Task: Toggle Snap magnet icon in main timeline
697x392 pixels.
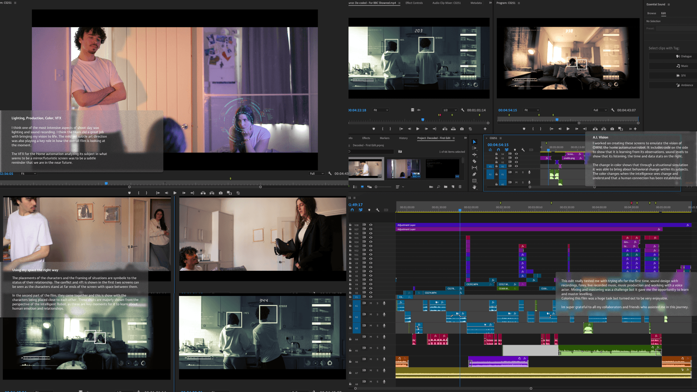Action: [352, 210]
